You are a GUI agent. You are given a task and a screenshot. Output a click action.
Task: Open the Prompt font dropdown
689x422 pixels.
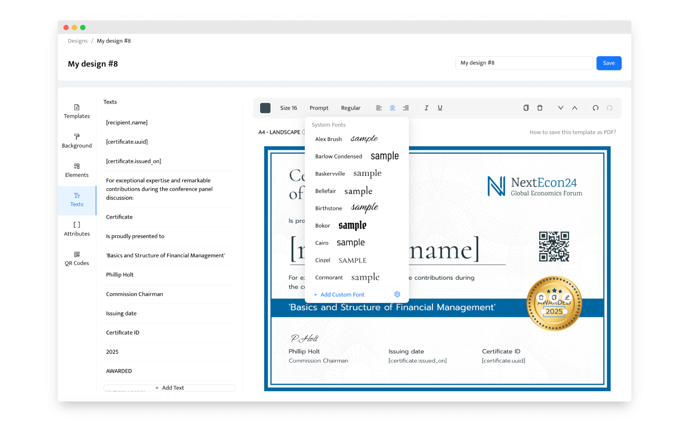pos(319,108)
